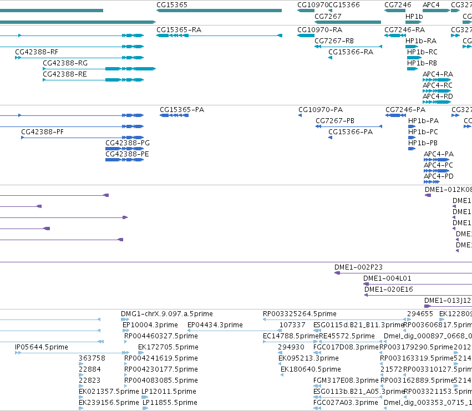
Task: Select the RP004083085.5prime feature label
Action: (161, 380)
